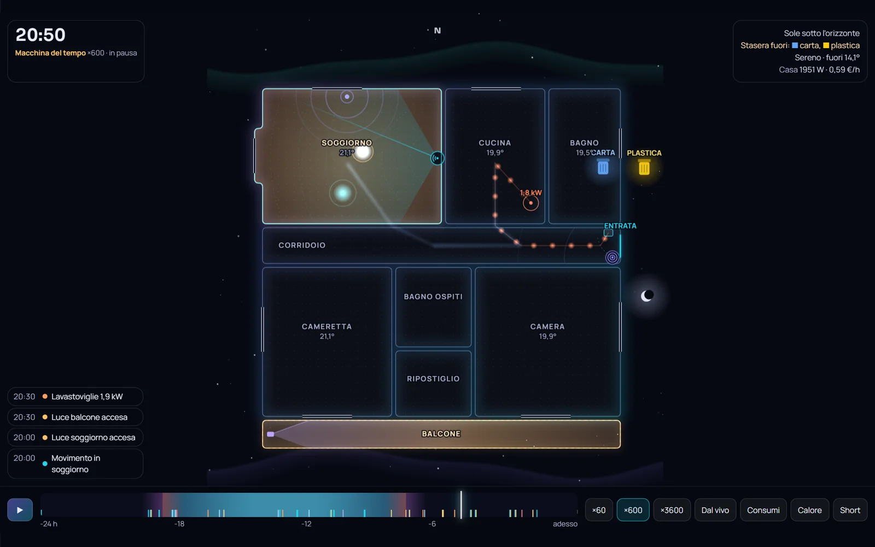Select the BAGNO OSPITI room
The height and width of the screenshot is (547, 875).
click(x=433, y=307)
